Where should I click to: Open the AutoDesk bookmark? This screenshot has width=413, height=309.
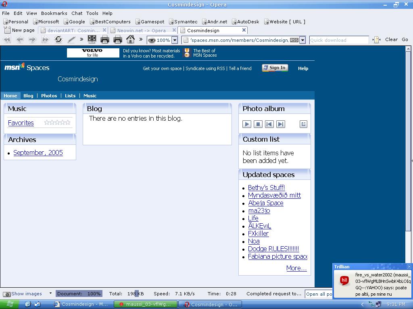tap(246, 22)
